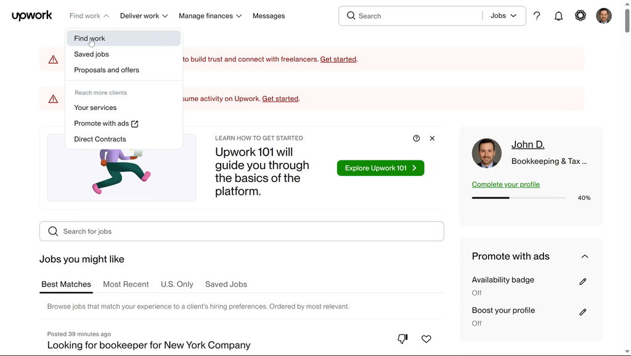Dismiss the Upwork 101 banner
Viewport: 631px width, 356px height.
[432, 138]
